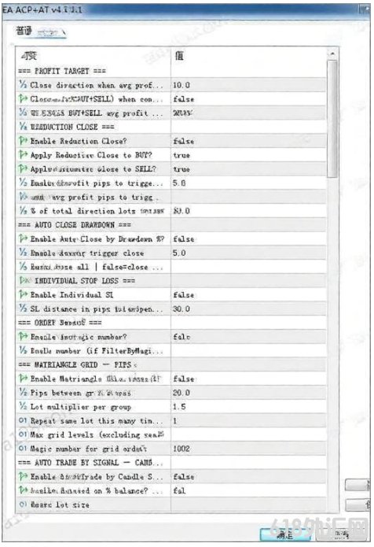Click the icon of 'Magic number for grid' row

point(23,449)
